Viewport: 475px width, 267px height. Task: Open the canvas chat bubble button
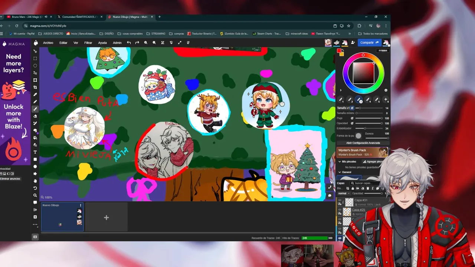click(330, 195)
